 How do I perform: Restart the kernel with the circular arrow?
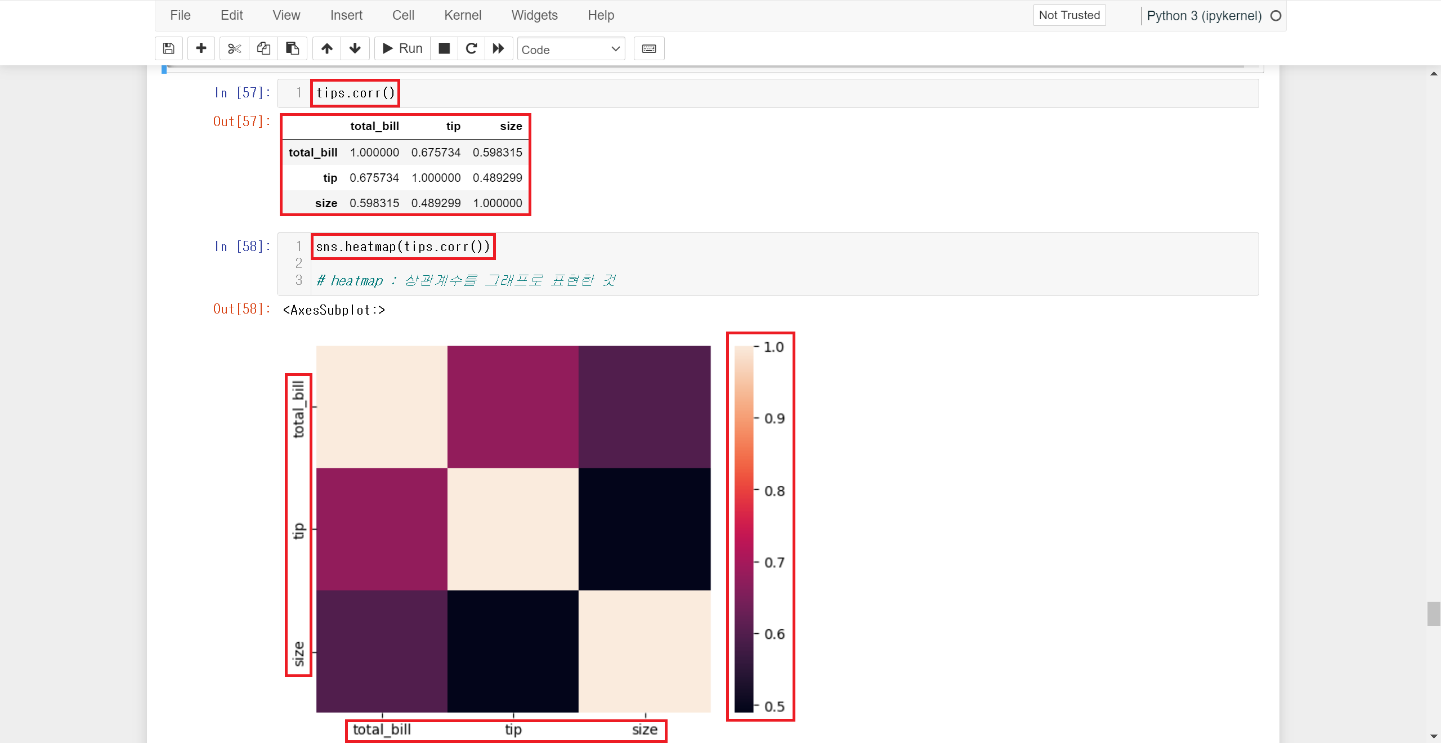coord(472,48)
